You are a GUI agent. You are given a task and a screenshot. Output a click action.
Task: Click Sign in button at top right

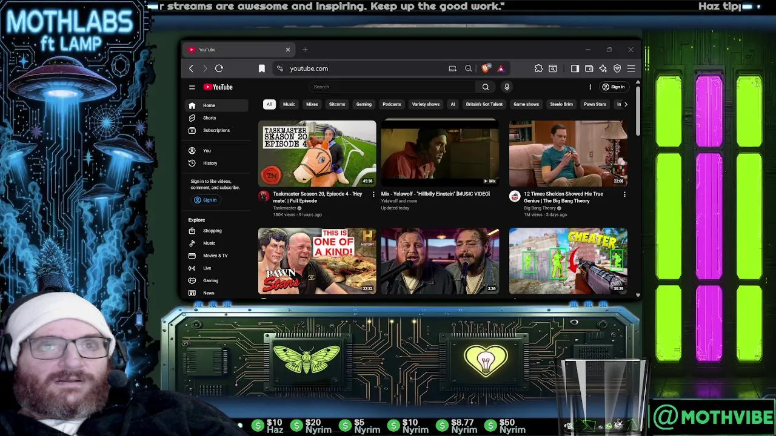click(x=613, y=87)
